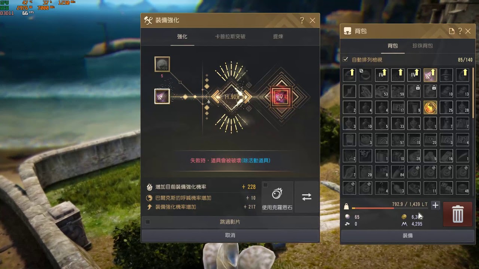Select the highlighted purple weapon in inventory
This screenshot has width=479, height=269.
point(430,75)
